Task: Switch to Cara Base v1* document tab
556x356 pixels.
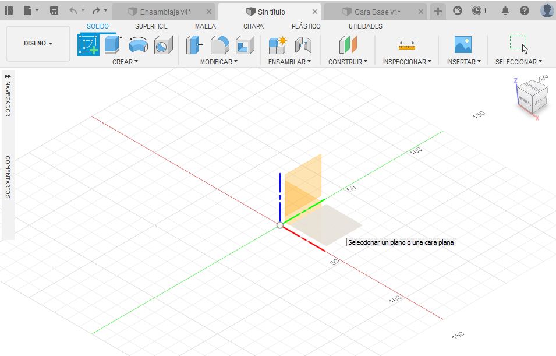Action: [375, 12]
